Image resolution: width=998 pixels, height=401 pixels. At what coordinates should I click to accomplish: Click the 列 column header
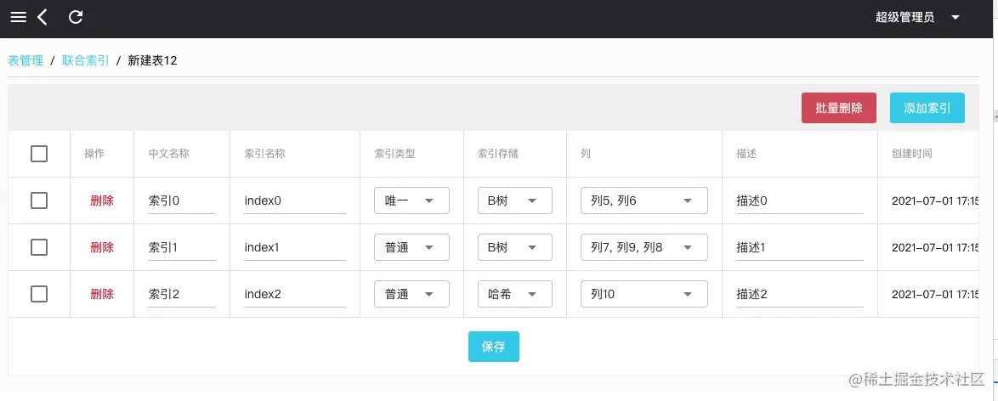[586, 154]
